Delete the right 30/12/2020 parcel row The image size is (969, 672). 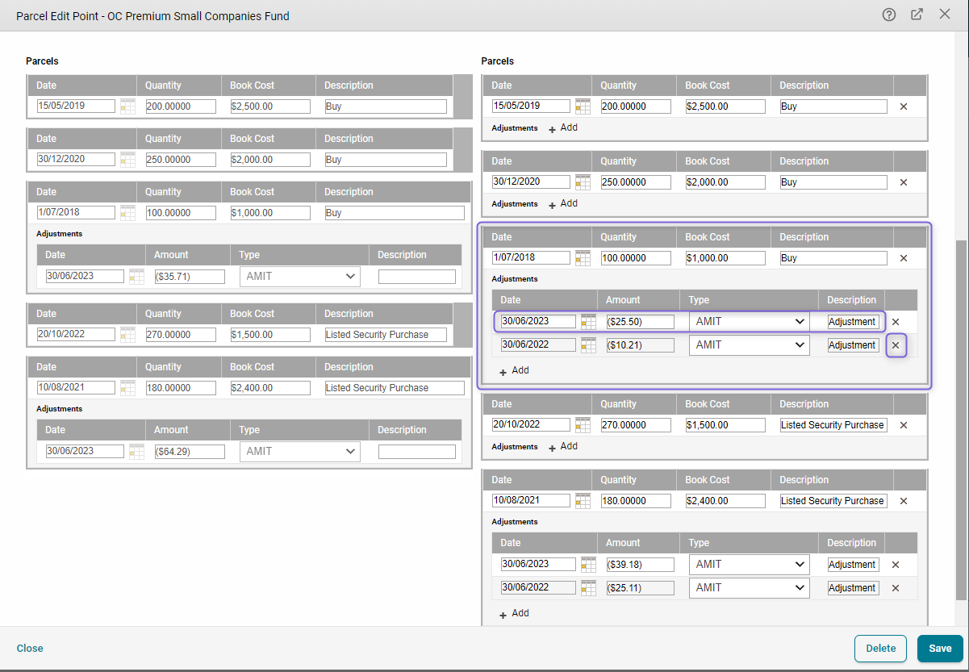click(904, 182)
